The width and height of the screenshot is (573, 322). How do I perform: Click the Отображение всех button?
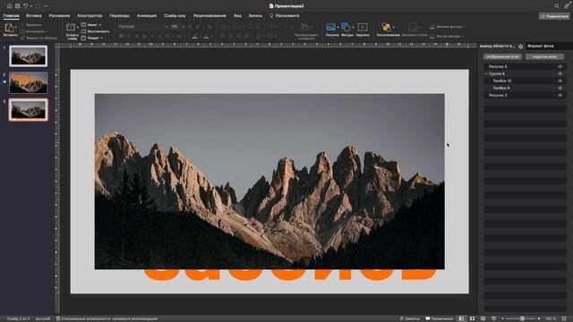point(502,56)
